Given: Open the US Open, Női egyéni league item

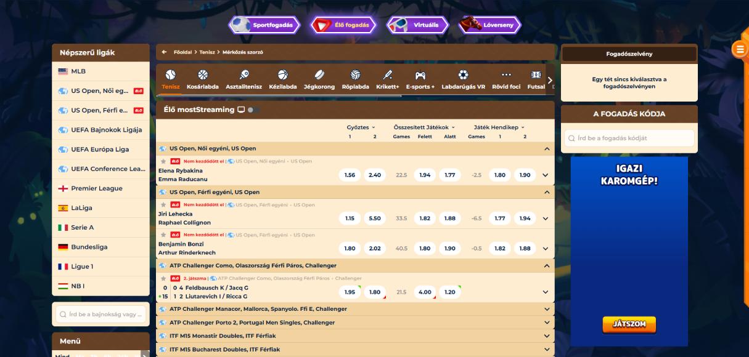Looking at the screenshot, I should (101, 91).
